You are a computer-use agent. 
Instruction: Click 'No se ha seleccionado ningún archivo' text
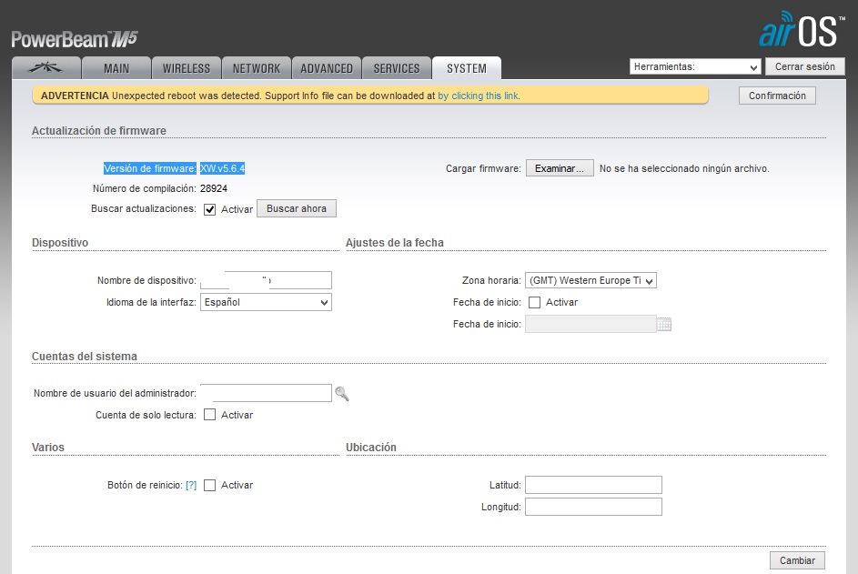[x=684, y=168]
